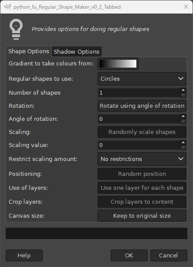Click the empty progress bar area
The width and height of the screenshot is (193, 267).
[x=96, y=233]
